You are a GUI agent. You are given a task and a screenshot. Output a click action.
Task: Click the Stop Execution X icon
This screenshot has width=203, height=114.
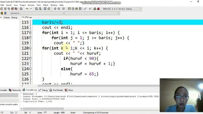pos(90,9)
